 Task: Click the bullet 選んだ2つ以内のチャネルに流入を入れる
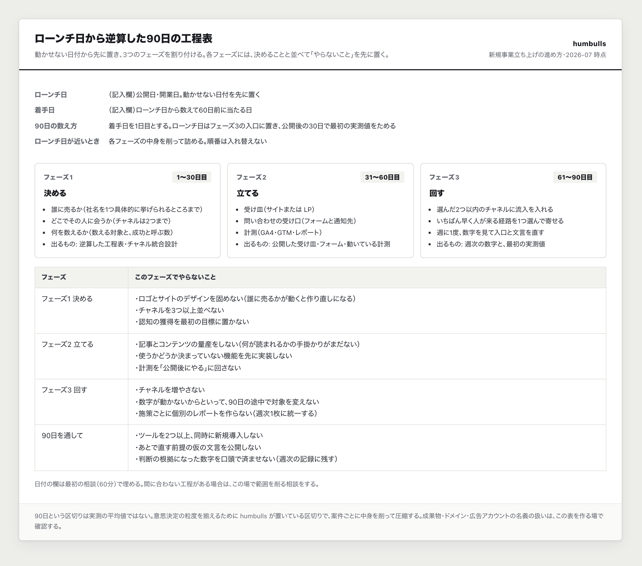(495, 210)
